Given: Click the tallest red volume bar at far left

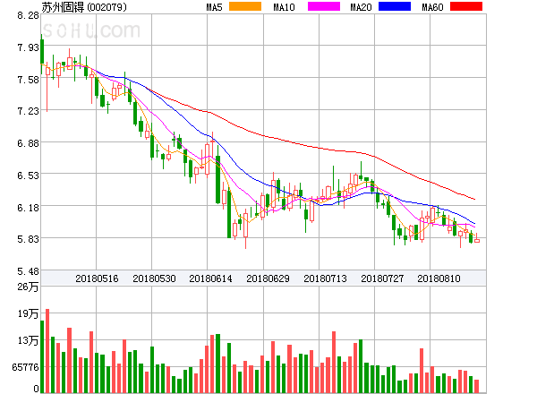Looking at the screenshot, I should (47, 350).
